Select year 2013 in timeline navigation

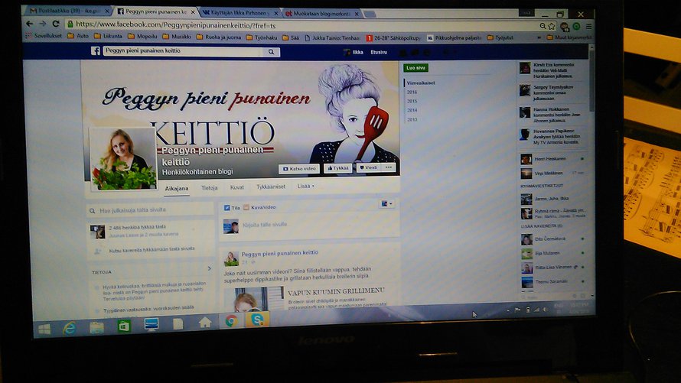pos(412,119)
